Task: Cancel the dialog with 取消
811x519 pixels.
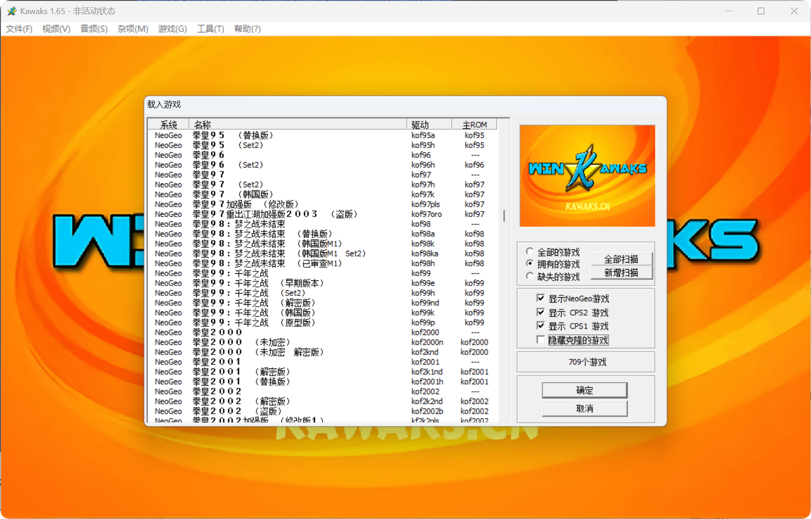Action: 585,408
